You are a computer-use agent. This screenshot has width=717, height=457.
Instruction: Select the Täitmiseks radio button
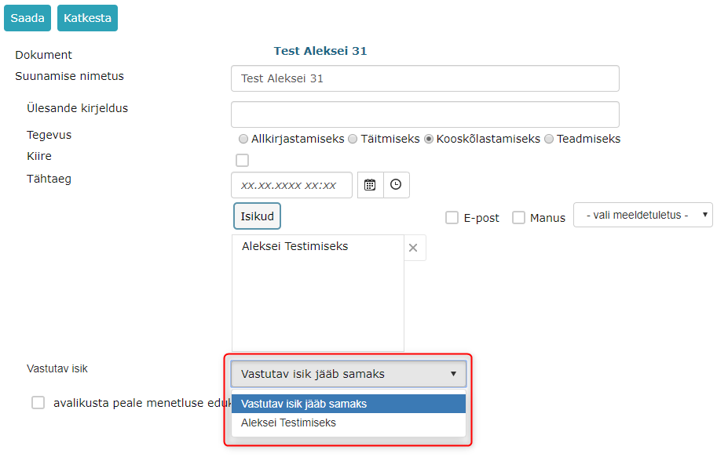pyautogui.click(x=353, y=139)
